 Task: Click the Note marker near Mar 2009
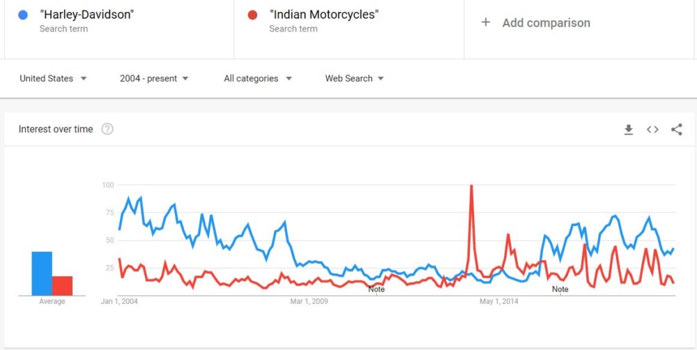[376, 289]
